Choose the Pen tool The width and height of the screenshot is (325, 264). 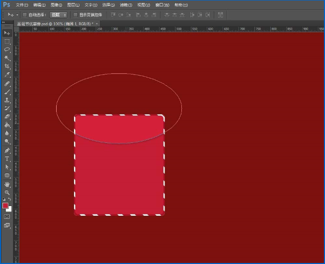point(7,150)
